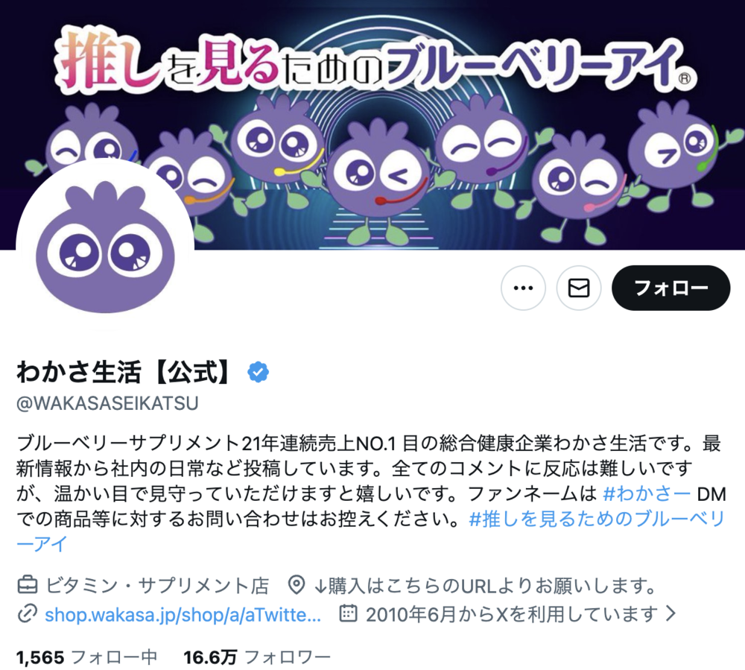Click the わかさ生活【公式】 display name
745x670 pixels.
[124, 372]
